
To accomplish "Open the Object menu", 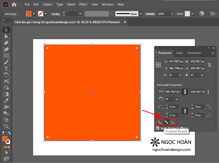I will click(48, 4).
